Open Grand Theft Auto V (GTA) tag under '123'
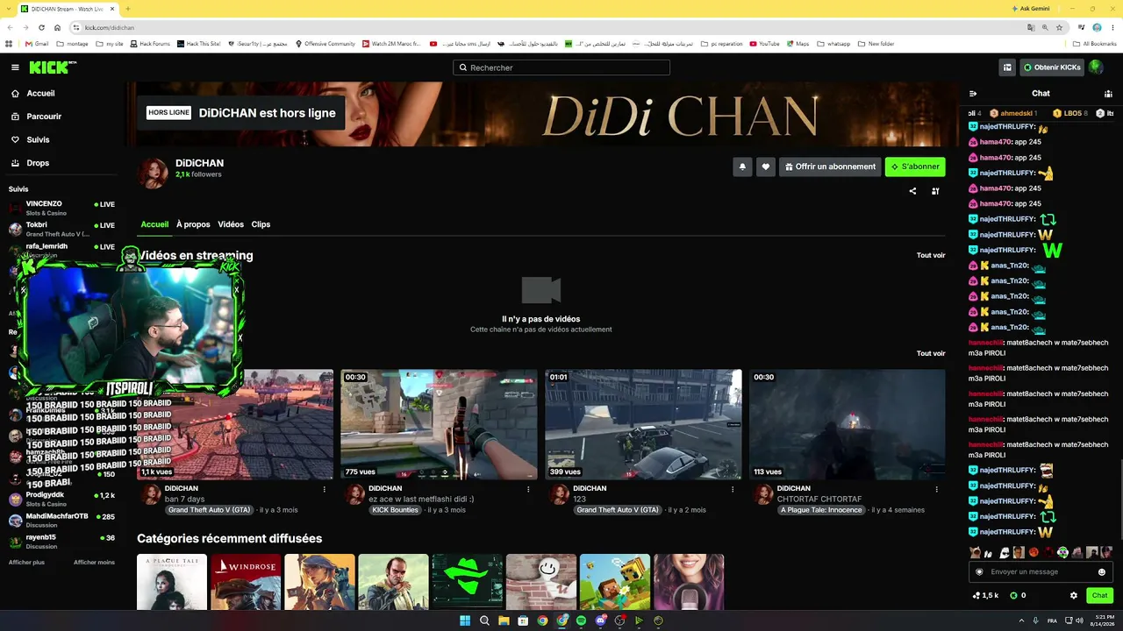 (618, 510)
